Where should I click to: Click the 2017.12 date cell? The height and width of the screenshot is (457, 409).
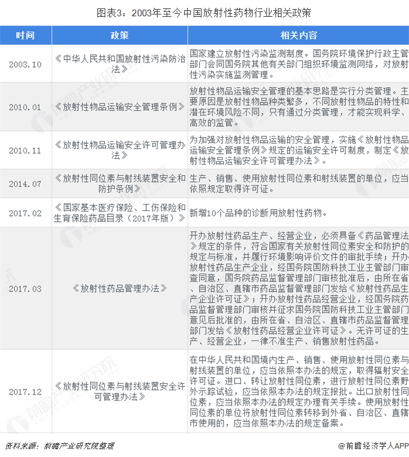pos(25,391)
